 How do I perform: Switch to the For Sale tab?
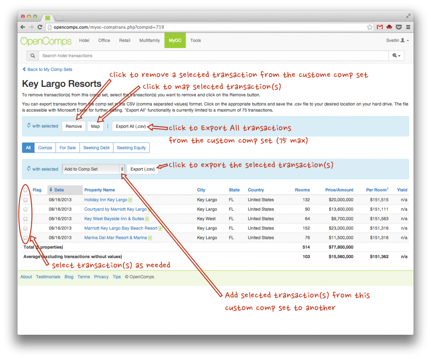coord(68,148)
